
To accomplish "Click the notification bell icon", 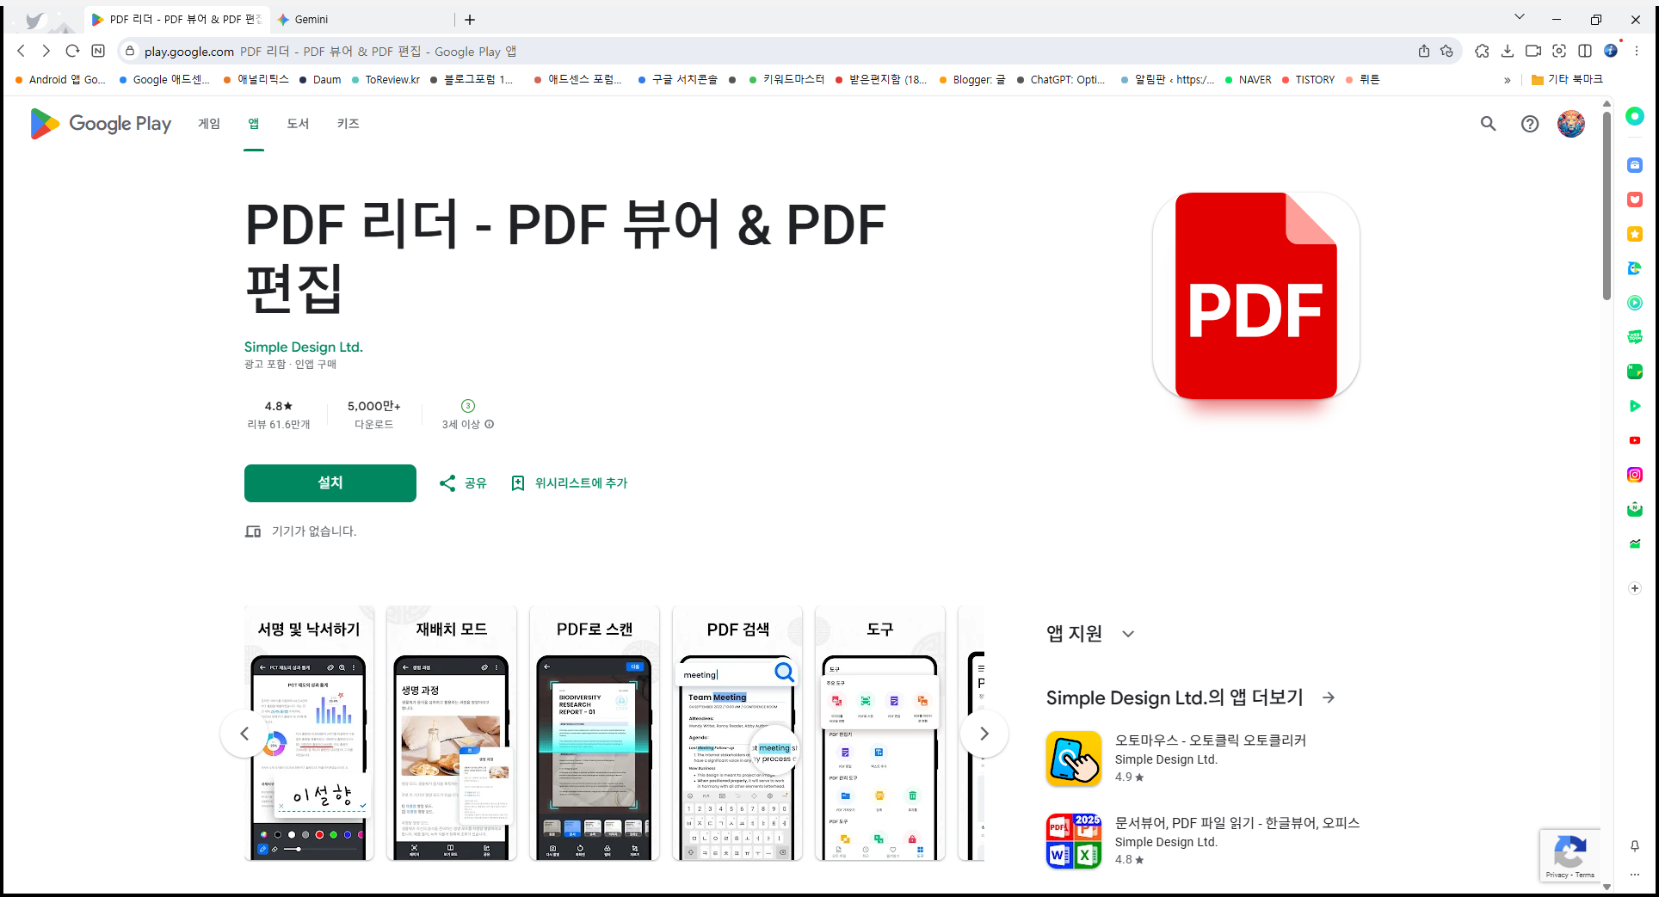I will [x=1634, y=847].
